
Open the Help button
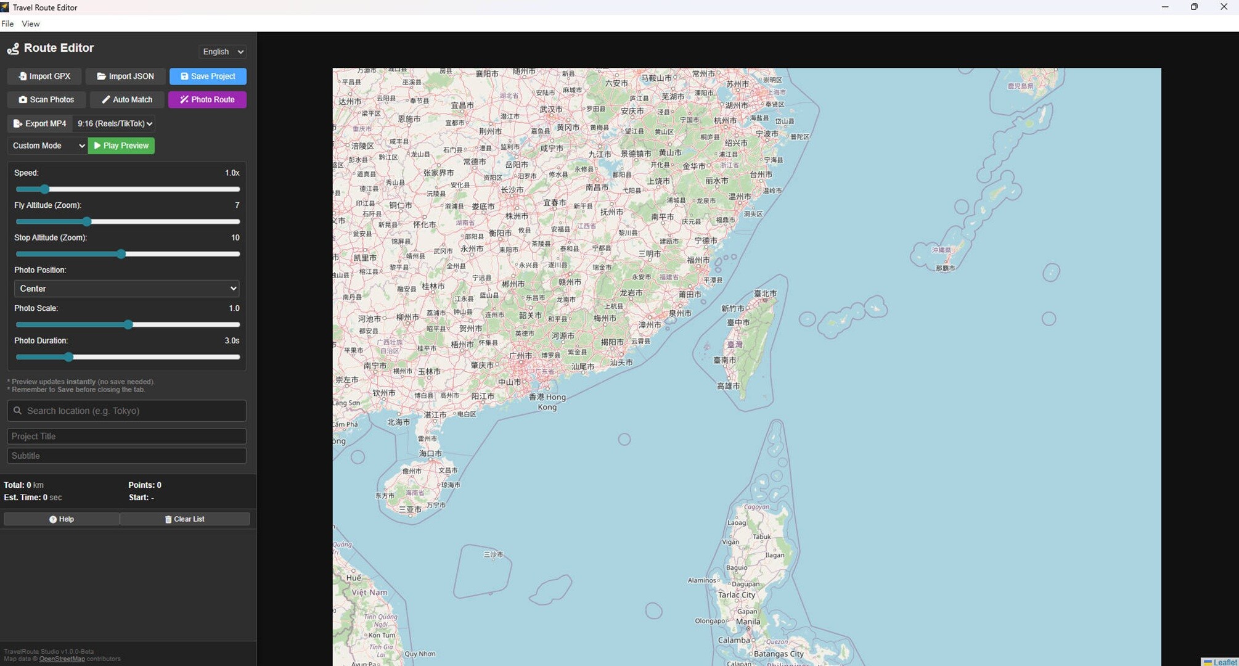(62, 519)
